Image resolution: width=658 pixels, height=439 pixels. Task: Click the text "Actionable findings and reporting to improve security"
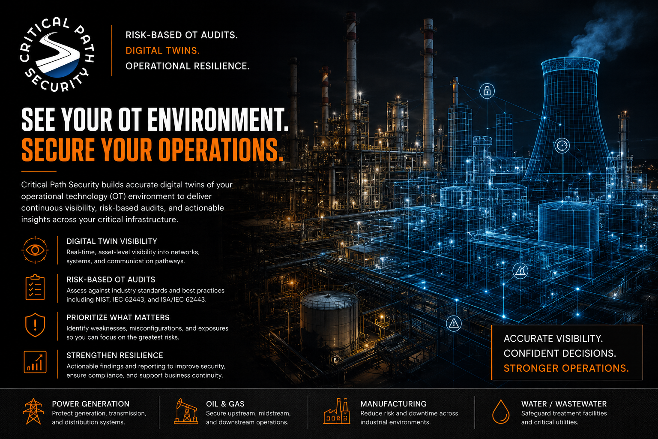click(146, 366)
